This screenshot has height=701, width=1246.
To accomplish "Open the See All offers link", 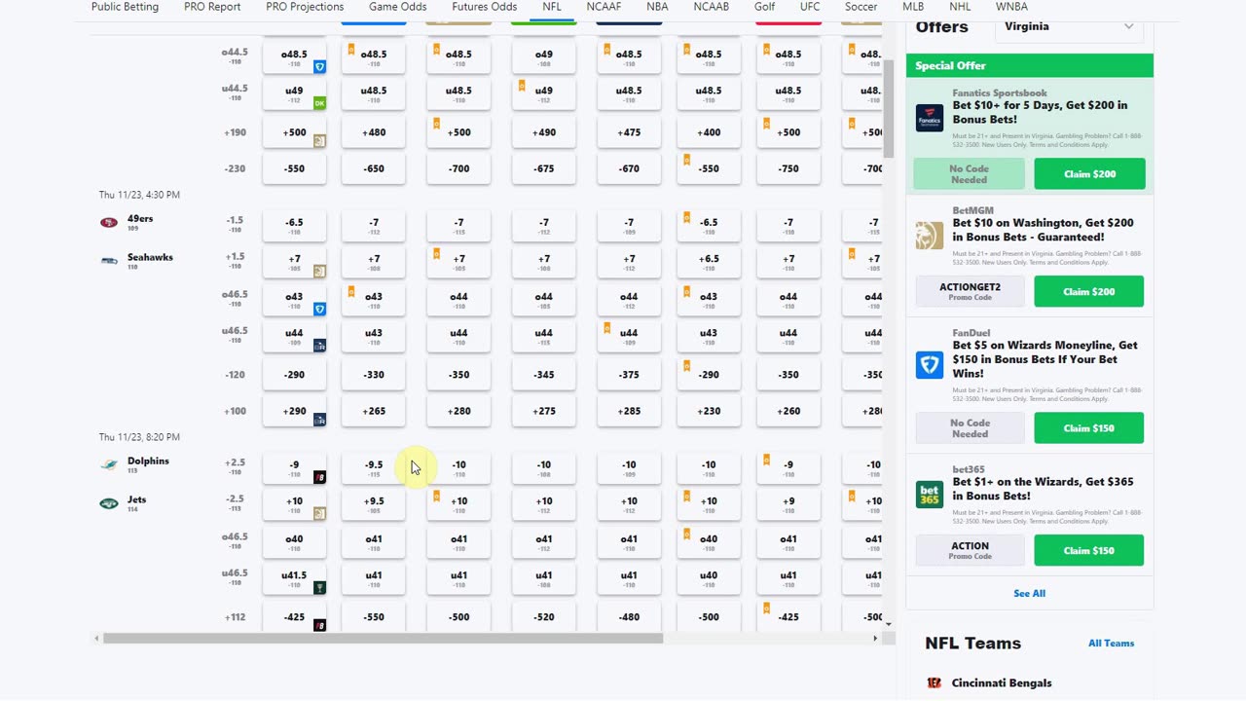I will (1029, 594).
